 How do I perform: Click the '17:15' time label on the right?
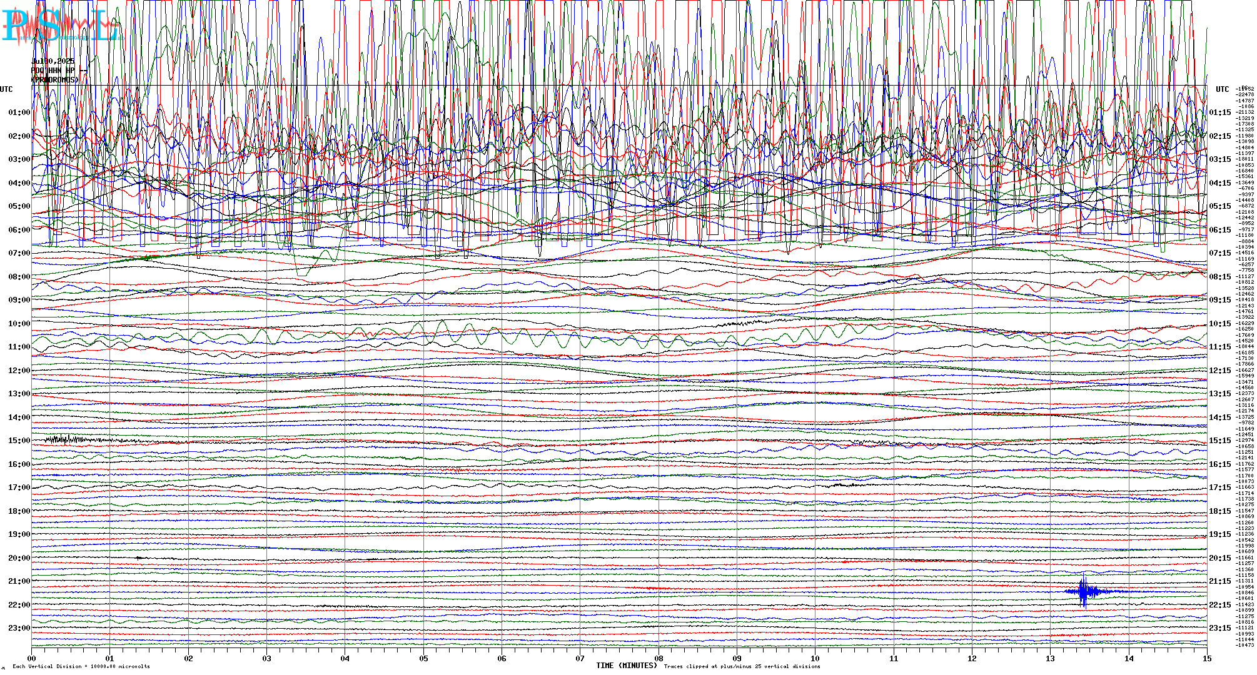[x=1220, y=487]
